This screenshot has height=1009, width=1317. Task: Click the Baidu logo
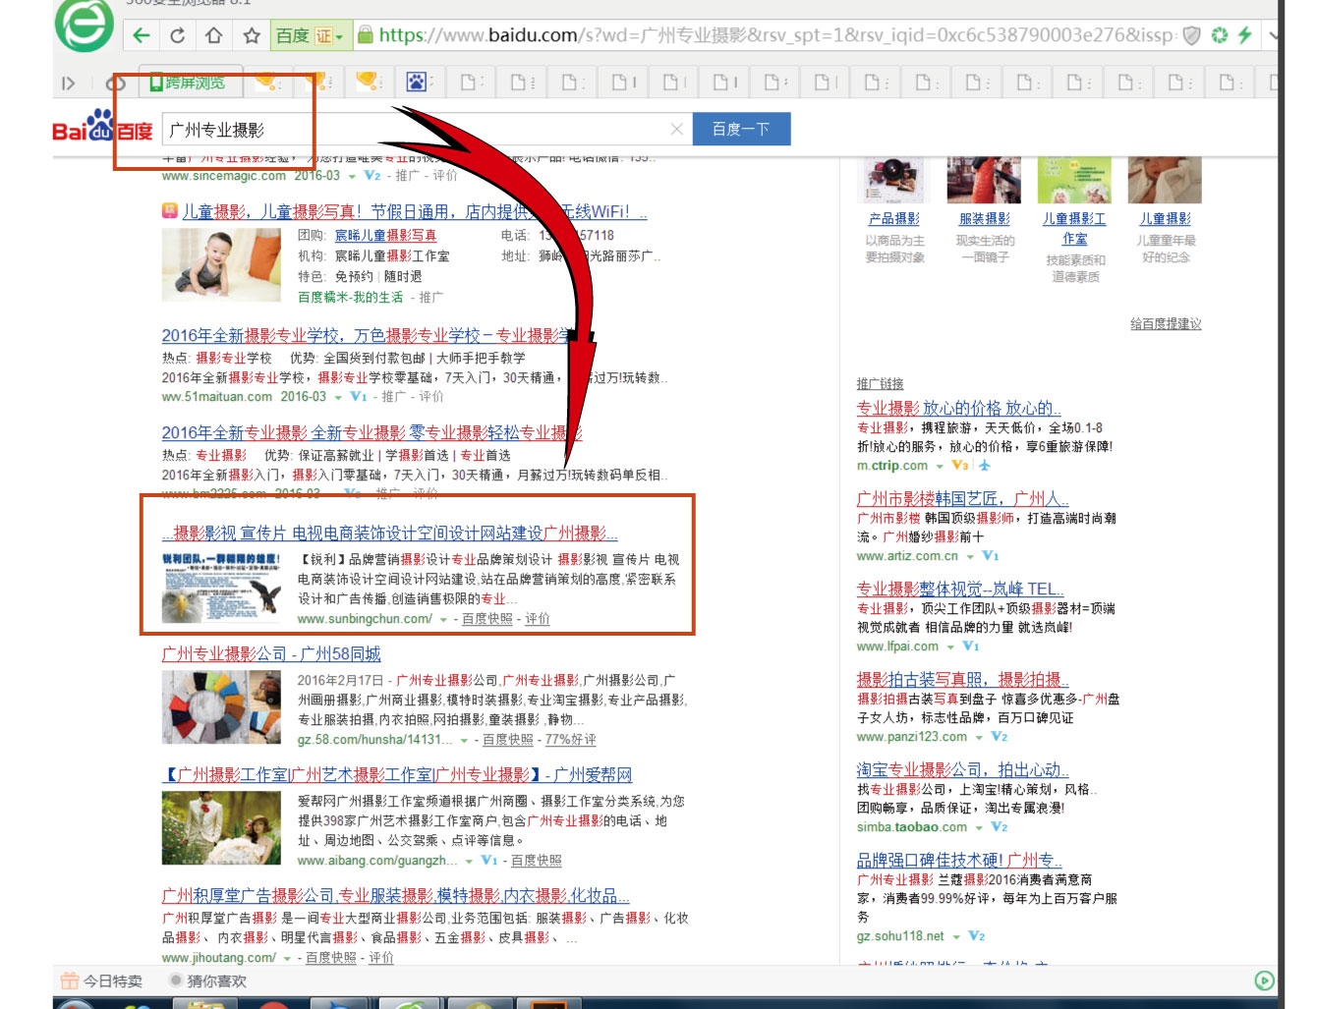tap(102, 128)
